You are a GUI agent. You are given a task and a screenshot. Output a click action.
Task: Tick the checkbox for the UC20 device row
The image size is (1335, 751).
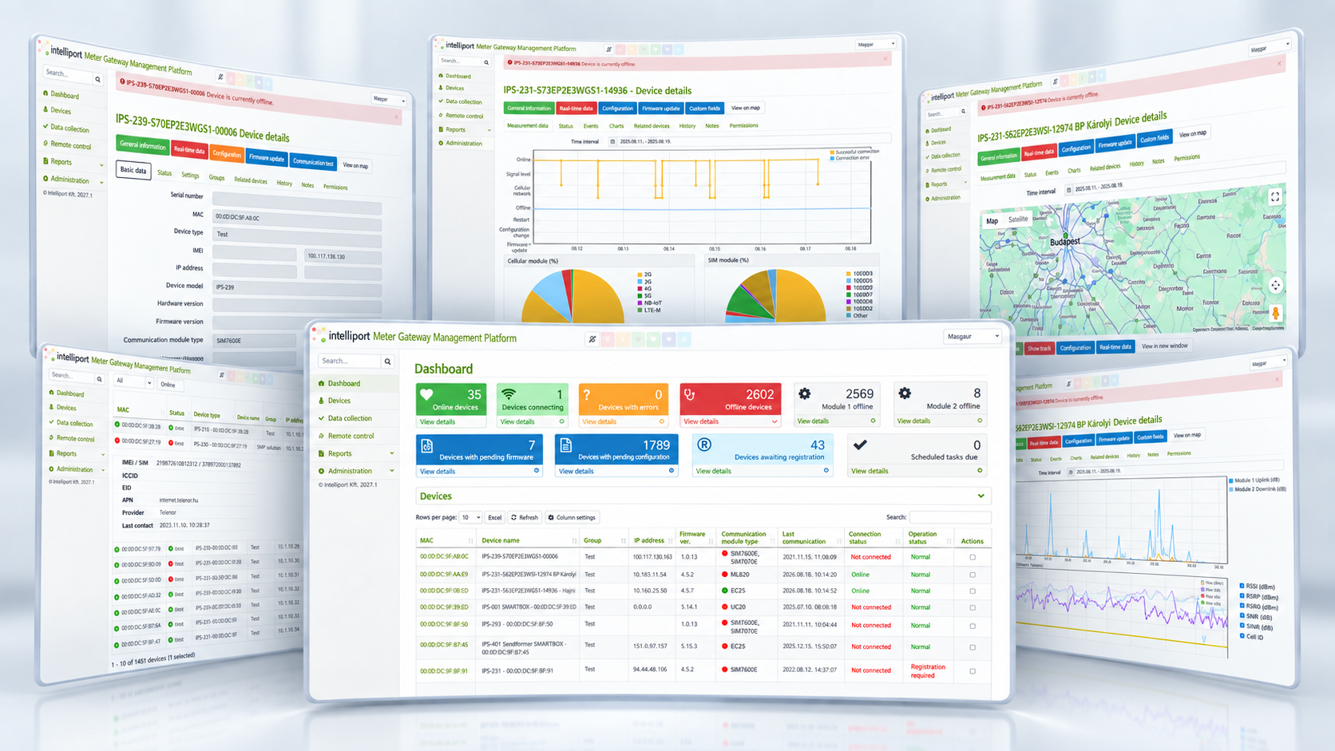click(x=973, y=607)
